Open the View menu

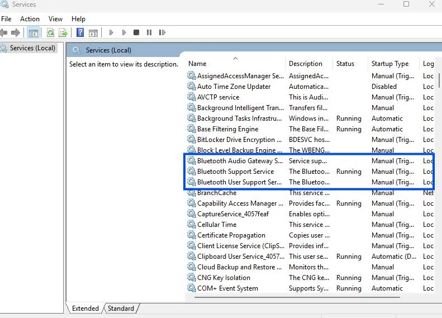55,19
